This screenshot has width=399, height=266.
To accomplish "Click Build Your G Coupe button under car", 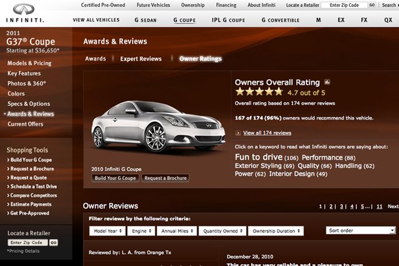I will pyautogui.click(x=115, y=178).
